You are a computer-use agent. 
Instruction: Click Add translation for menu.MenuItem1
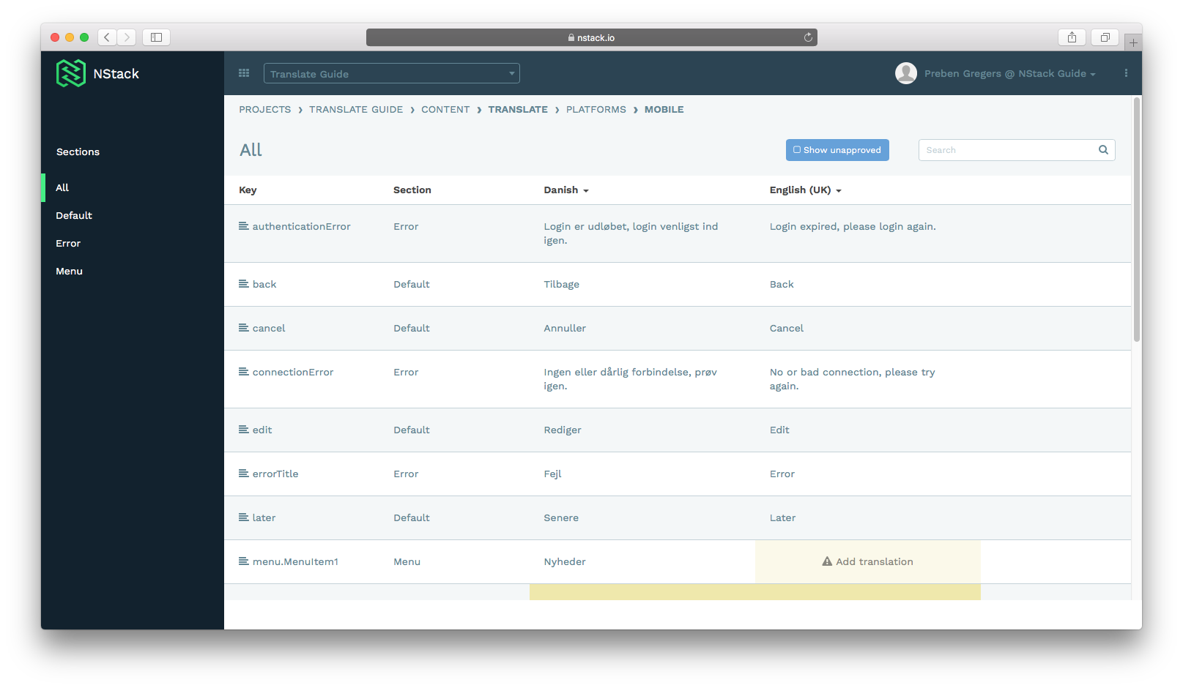868,561
